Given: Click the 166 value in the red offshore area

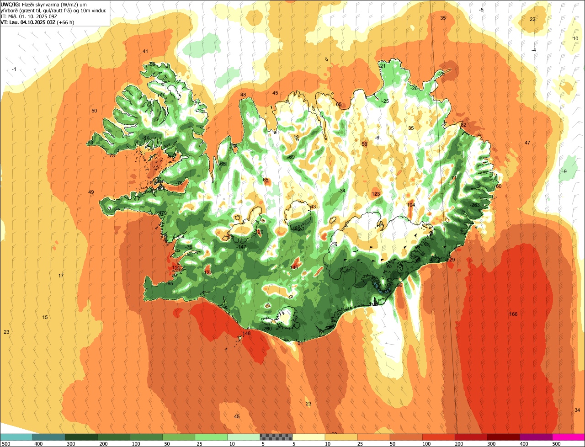Looking at the screenshot, I should (x=513, y=314).
